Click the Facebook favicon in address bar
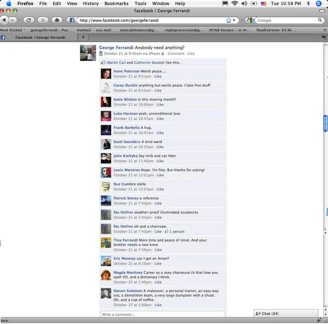Viewport: 328px width, 324px height. (x=72, y=20)
